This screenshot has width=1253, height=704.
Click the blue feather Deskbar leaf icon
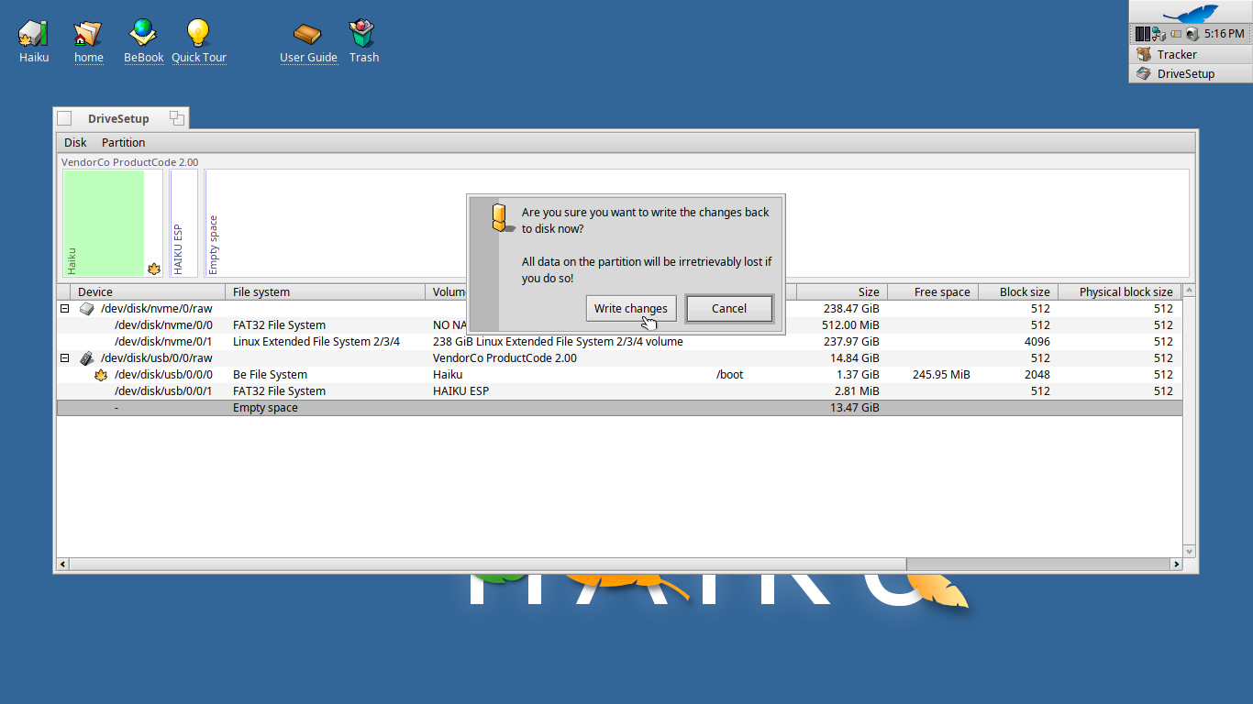1190,13
